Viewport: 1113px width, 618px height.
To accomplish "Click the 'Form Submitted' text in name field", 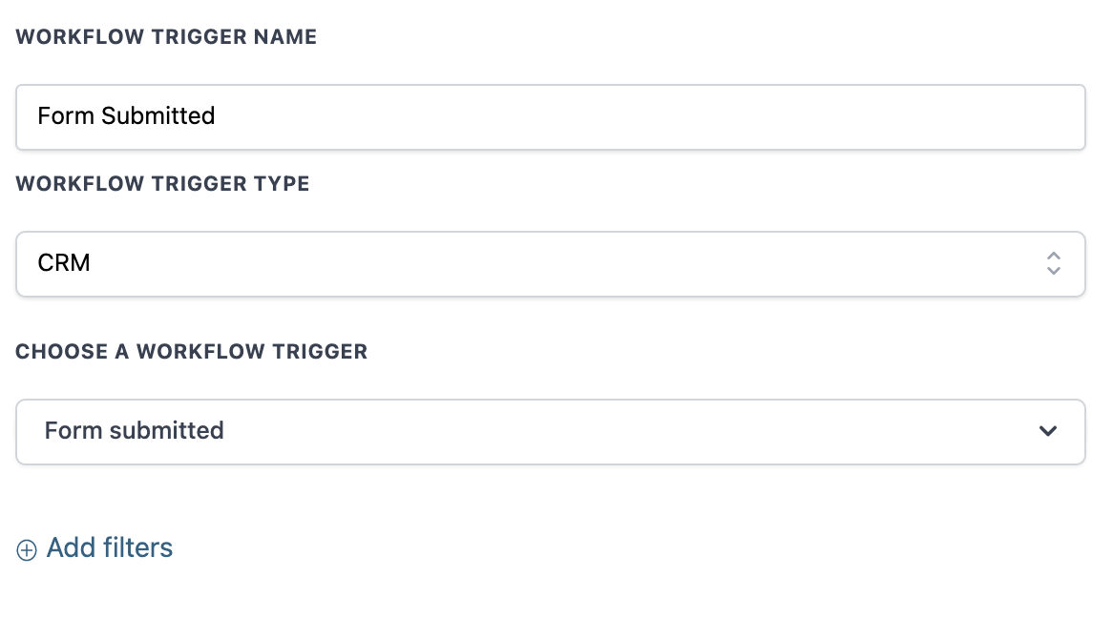I will click(126, 115).
